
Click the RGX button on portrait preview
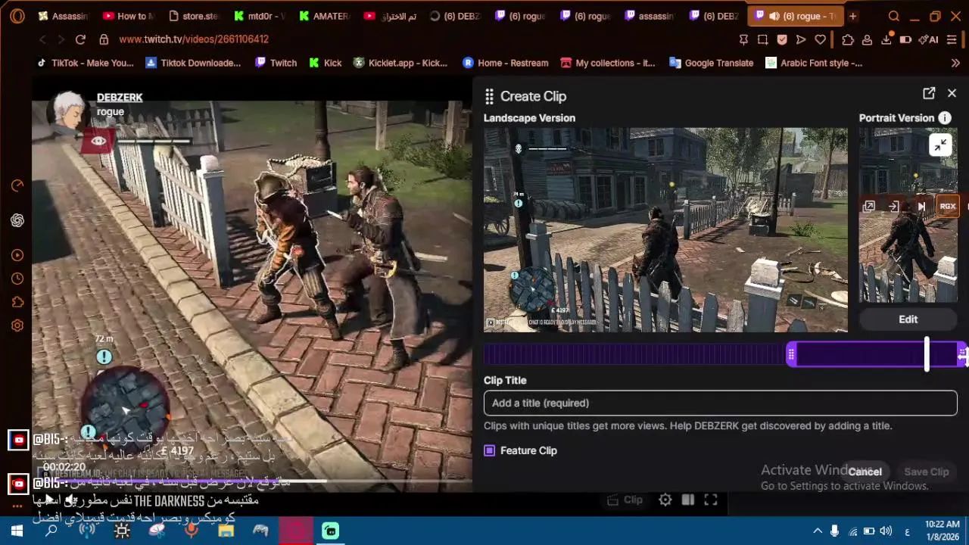(947, 207)
